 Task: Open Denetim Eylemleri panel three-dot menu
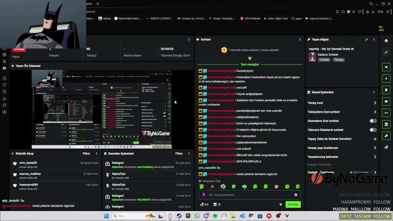[189, 153]
